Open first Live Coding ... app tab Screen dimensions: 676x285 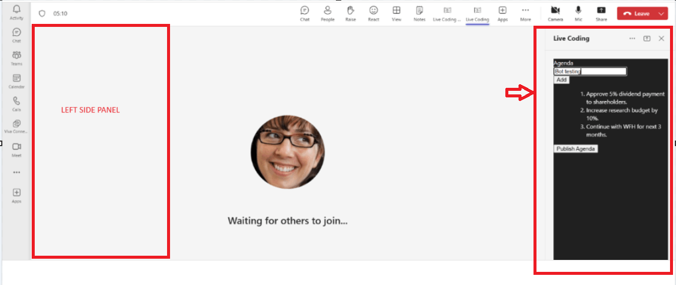point(447,13)
